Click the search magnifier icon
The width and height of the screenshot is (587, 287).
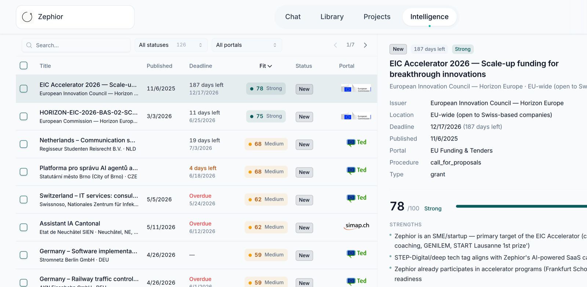click(29, 45)
